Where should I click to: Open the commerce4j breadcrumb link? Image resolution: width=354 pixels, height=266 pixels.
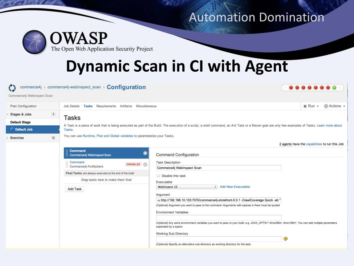(x=31, y=87)
